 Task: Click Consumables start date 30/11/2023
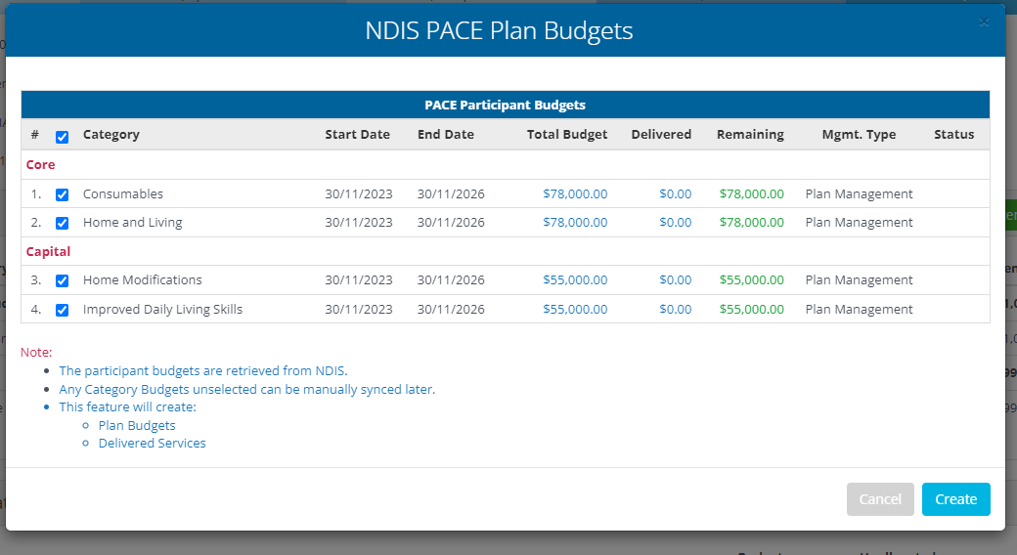[359, 193]
